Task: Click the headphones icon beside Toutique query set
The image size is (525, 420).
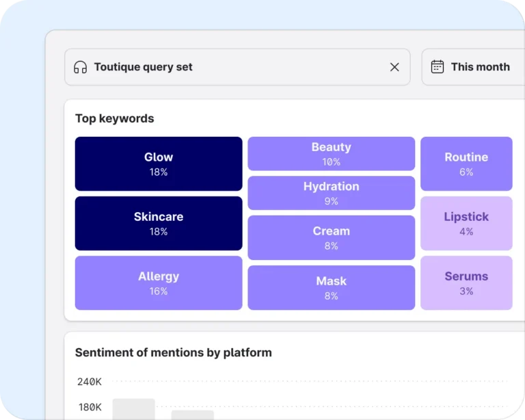Action: (x=81, y=67)
